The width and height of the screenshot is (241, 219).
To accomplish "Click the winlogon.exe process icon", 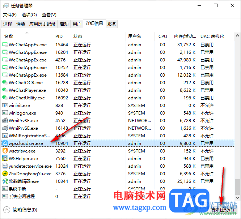I will tap(5, 113).
